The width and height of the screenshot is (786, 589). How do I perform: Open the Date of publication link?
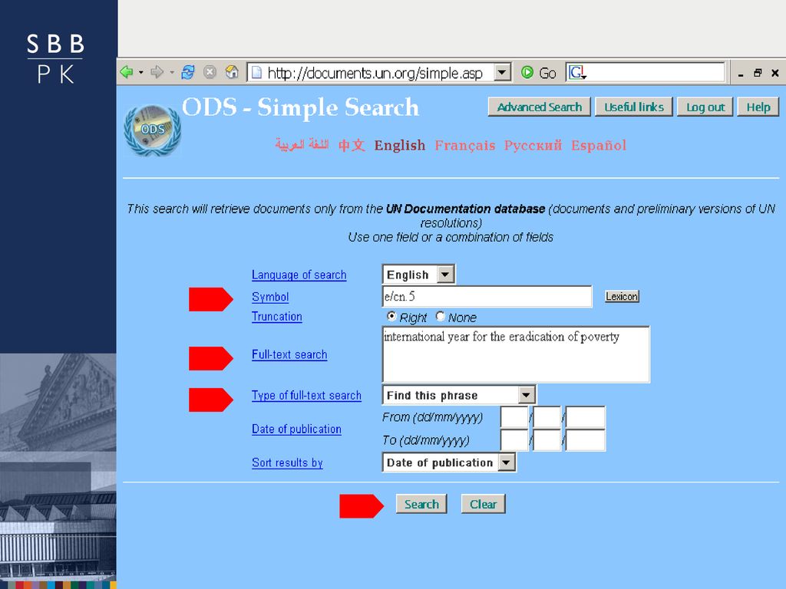(296, 429)
